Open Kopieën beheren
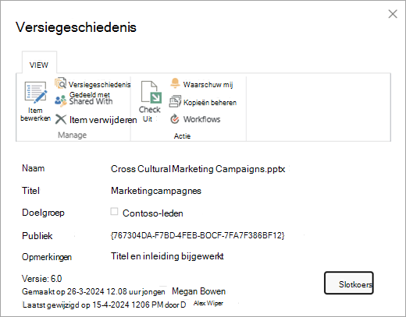 click(x=210, y=103)
